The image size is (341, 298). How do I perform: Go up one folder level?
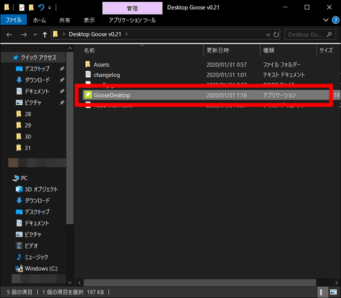click(44, 35)
